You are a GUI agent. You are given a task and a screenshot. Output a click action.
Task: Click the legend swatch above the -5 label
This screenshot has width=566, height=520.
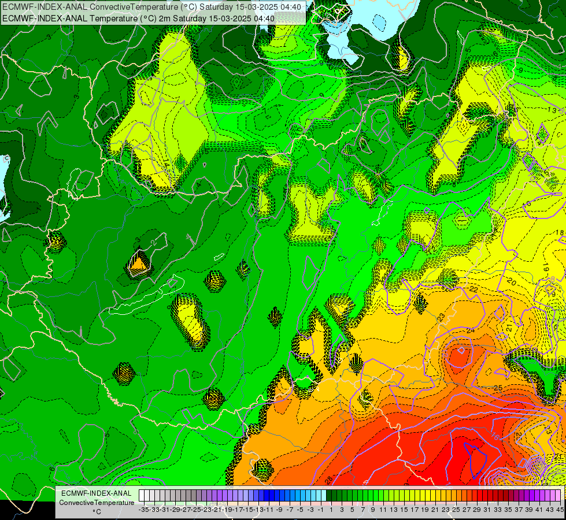click(298, 495)
